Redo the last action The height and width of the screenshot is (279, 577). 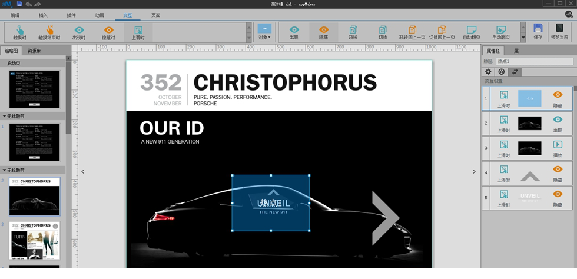37,4
